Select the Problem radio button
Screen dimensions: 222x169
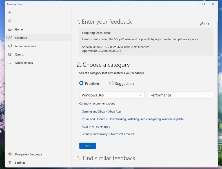81,83
